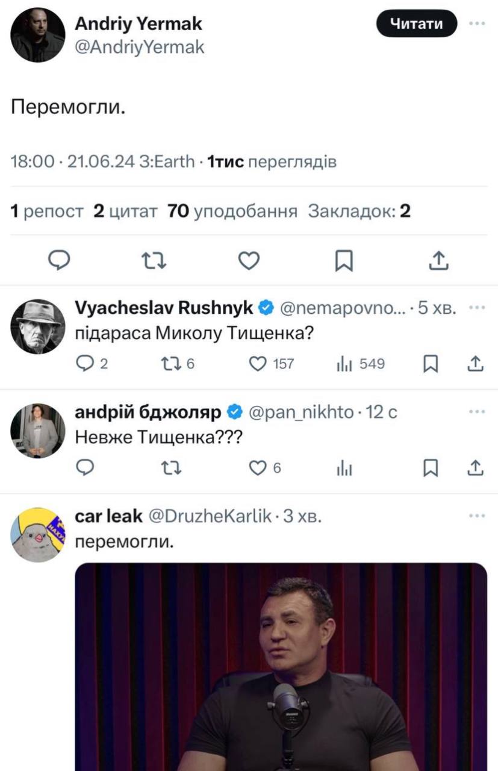Repost the main Перемогли post
Screen dimensions: 498x771
[154, 260]
